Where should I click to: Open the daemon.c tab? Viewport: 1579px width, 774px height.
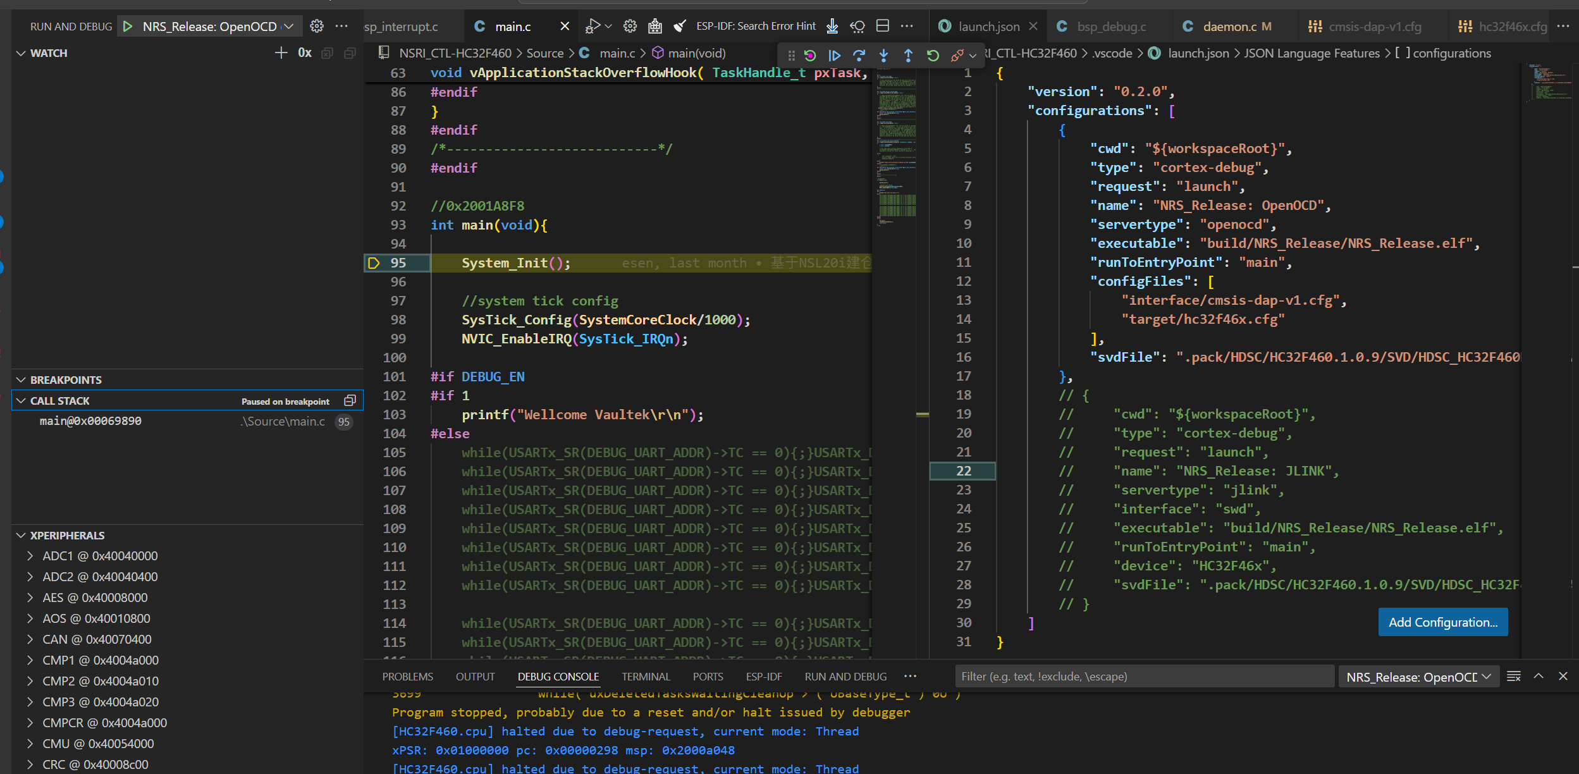[1229, 27]
